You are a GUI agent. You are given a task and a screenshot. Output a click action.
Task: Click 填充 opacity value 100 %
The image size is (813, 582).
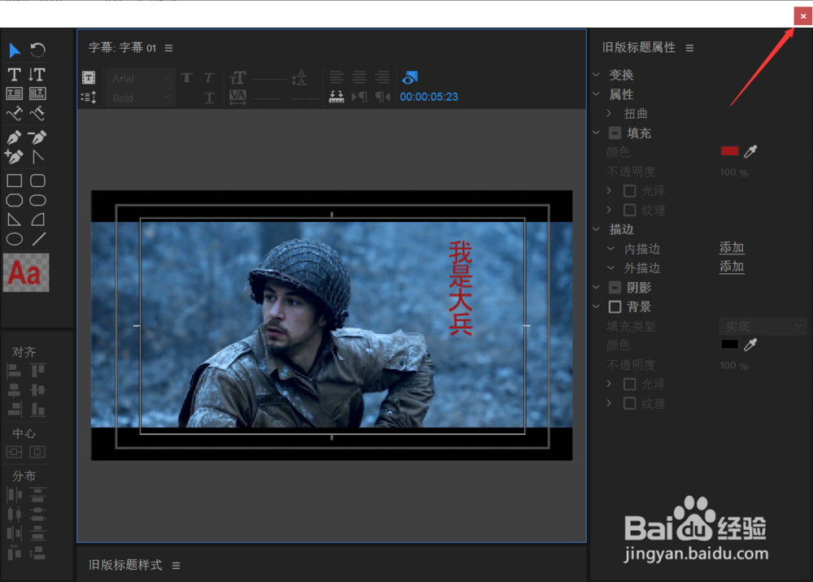[733, 172]
